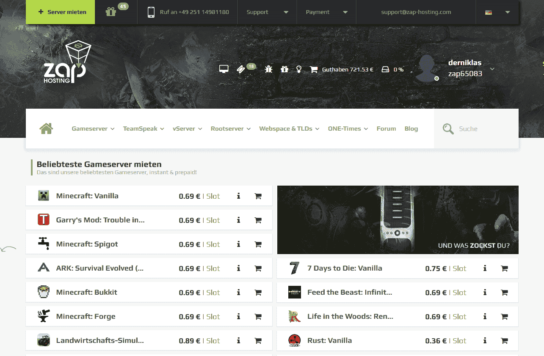Open the ticket icon with 16 badge
The image size is (544, 356).
click(x=241, y=69)
